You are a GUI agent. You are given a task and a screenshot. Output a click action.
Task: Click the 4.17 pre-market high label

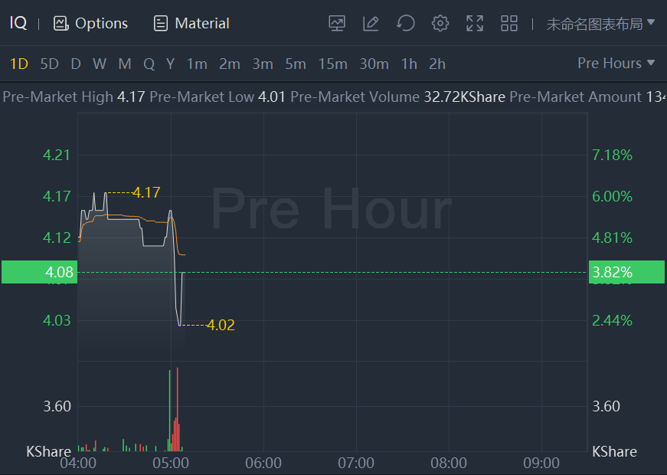pyautogui.click(x=145, y=192)
